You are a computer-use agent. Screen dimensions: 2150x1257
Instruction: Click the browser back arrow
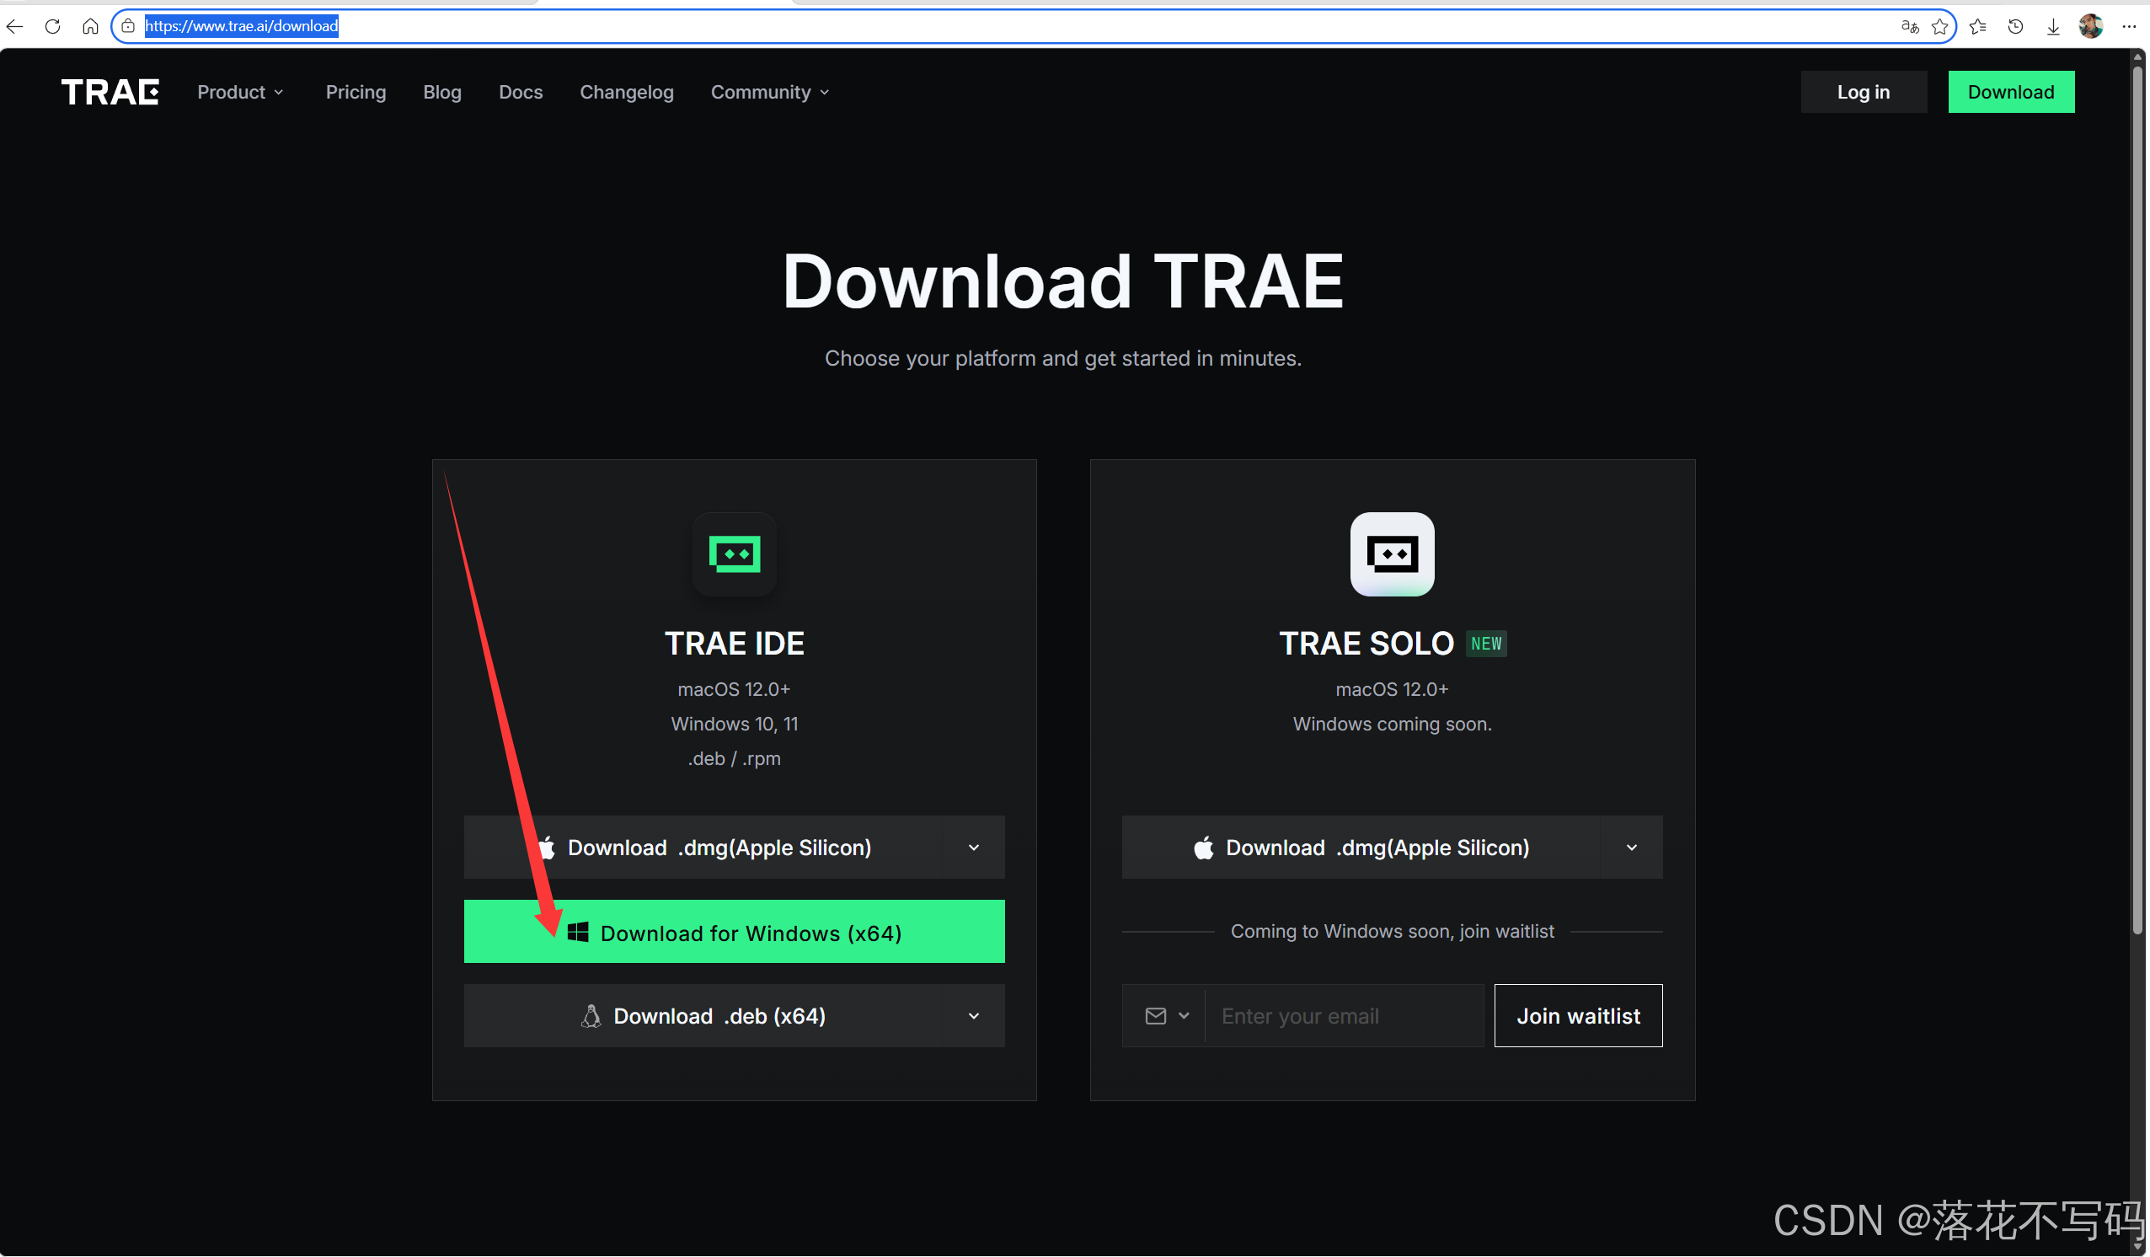[14, 25]
